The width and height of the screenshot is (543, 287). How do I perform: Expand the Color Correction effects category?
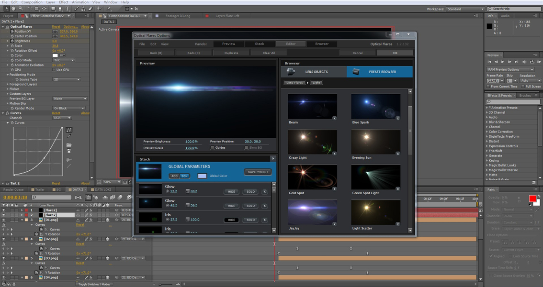487,132
